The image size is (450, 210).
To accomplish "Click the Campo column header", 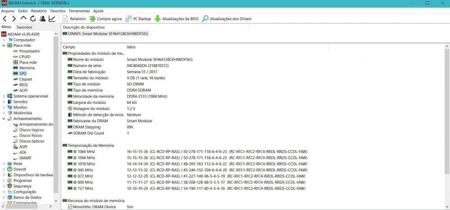I will [x=94, y=47].
